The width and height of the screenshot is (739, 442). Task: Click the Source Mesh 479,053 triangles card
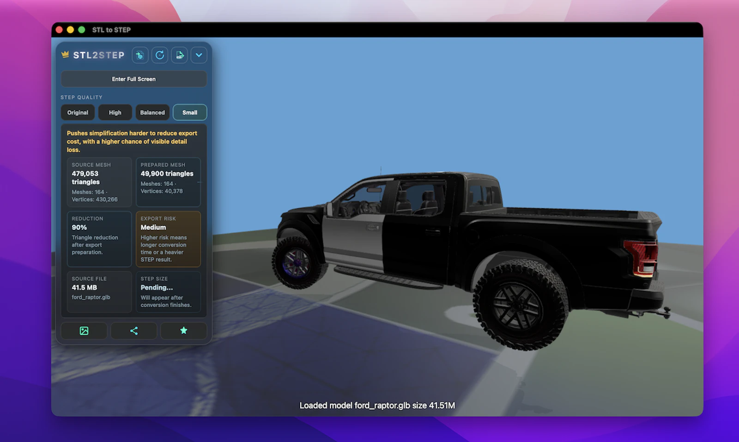99,182
